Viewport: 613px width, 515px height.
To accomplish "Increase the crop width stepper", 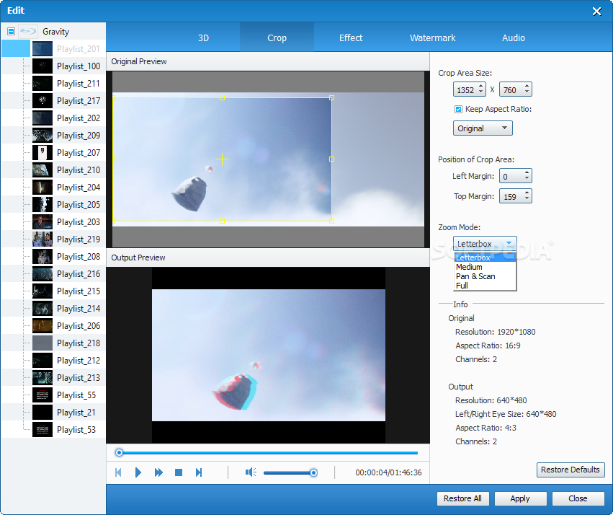I will [x=481, y=87].
